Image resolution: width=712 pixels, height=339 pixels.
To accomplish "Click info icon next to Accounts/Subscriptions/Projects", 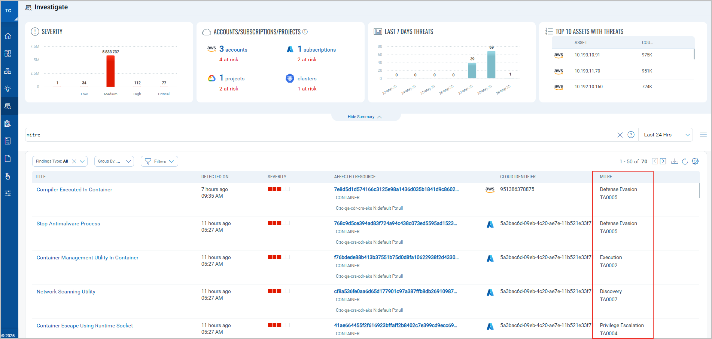I will (x=305, y=32).
